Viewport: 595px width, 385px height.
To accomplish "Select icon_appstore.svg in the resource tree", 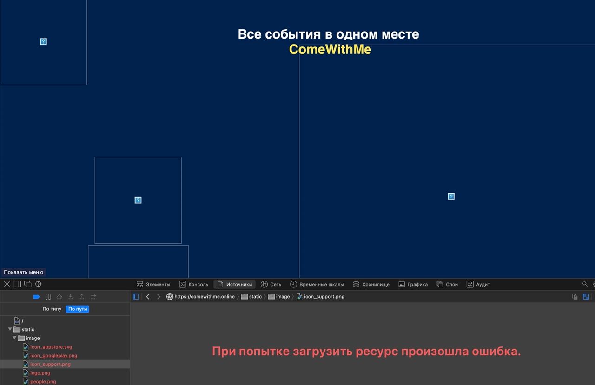I will click(x=65, y=347).
